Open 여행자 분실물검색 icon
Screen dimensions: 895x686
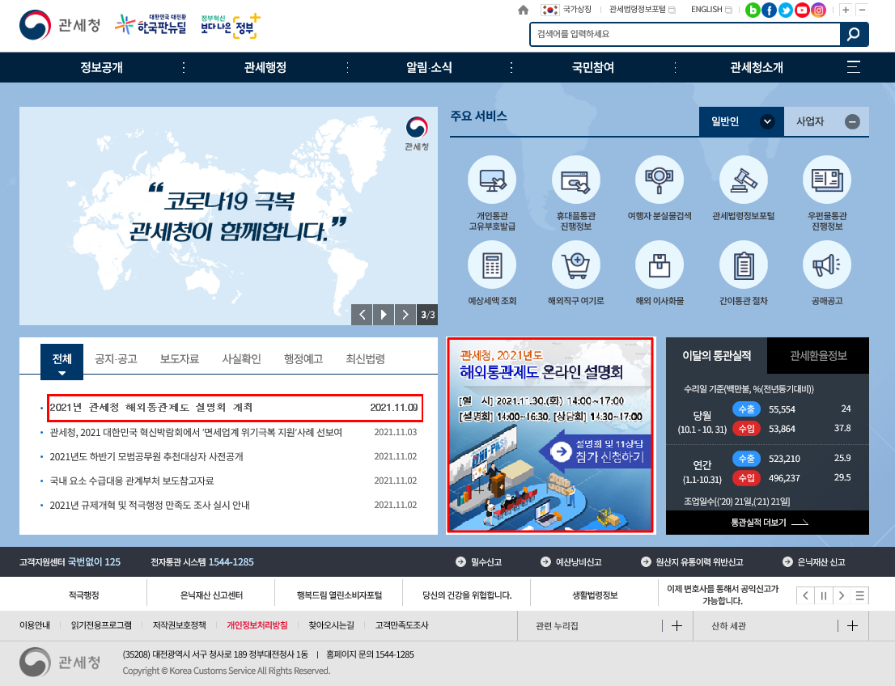click(x=660, y=180)
